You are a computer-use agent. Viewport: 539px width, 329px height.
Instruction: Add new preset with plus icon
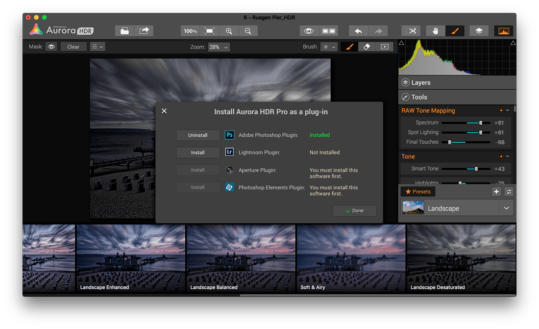click(x=496, y=192)
